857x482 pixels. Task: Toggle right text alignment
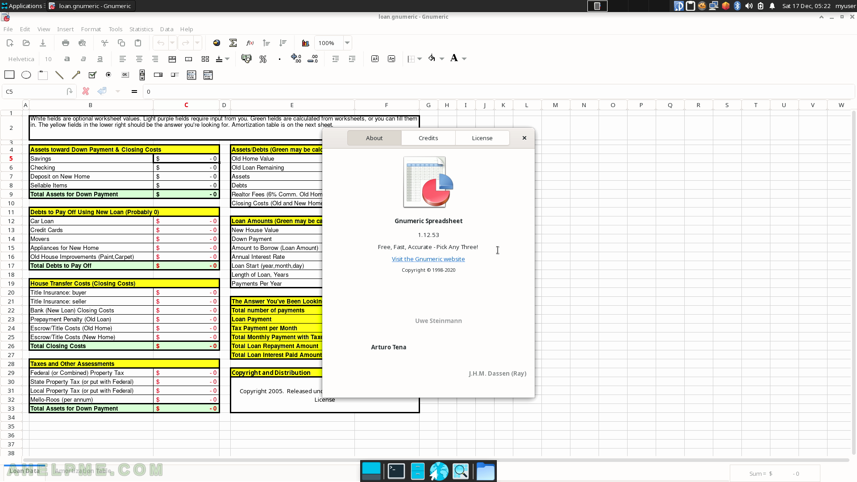(155, 58)
